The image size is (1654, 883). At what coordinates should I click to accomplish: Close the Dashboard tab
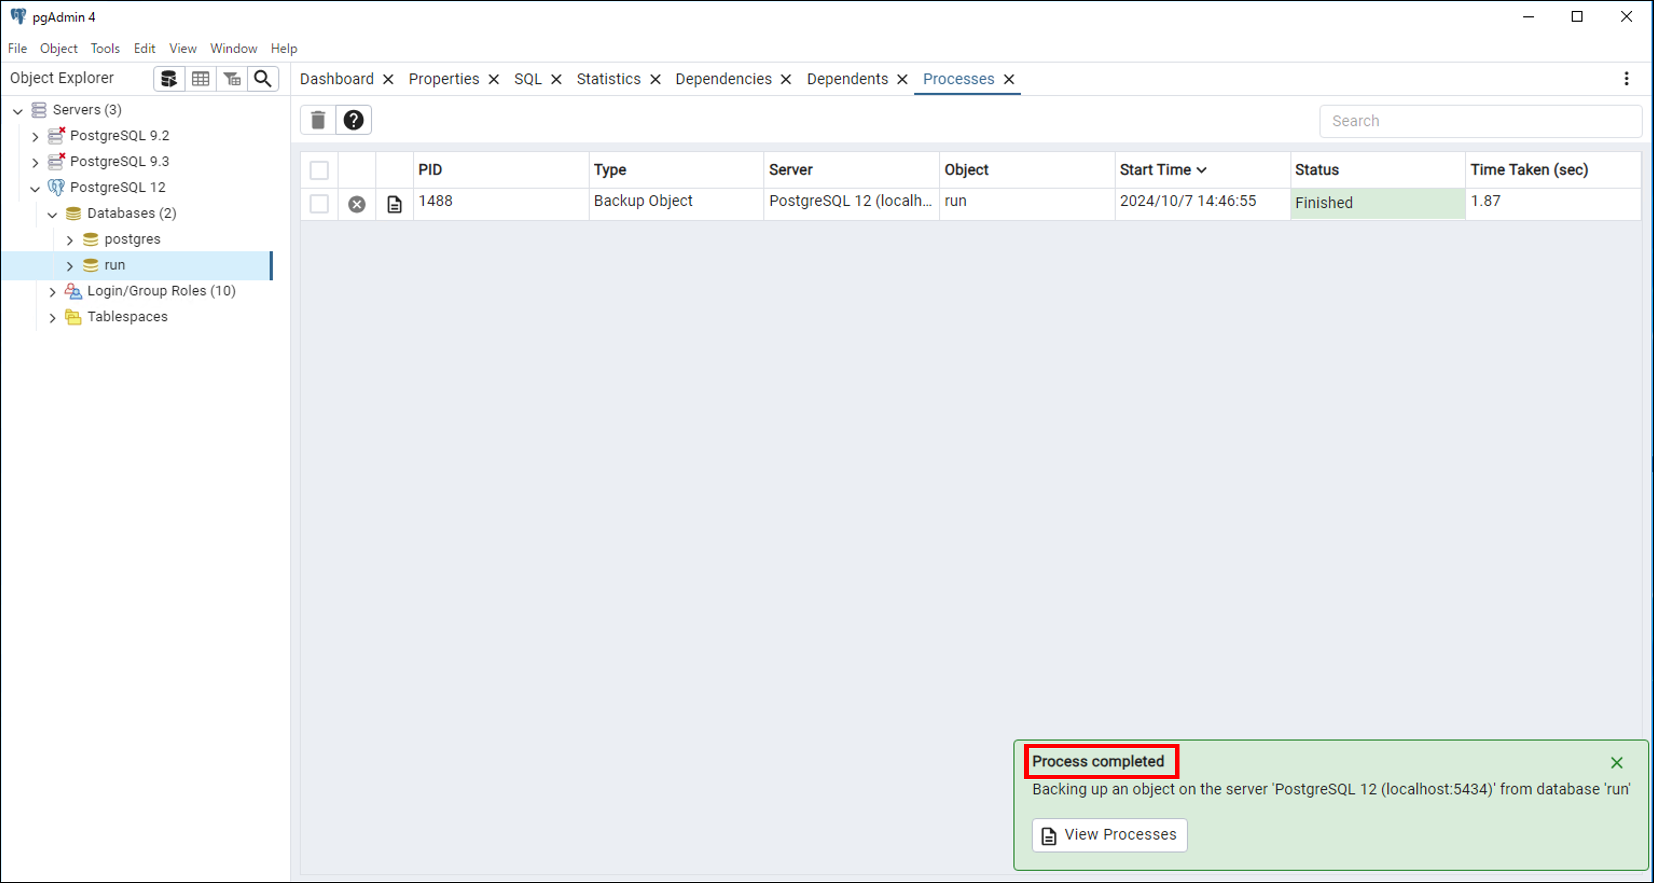click(x=388, y=79)
